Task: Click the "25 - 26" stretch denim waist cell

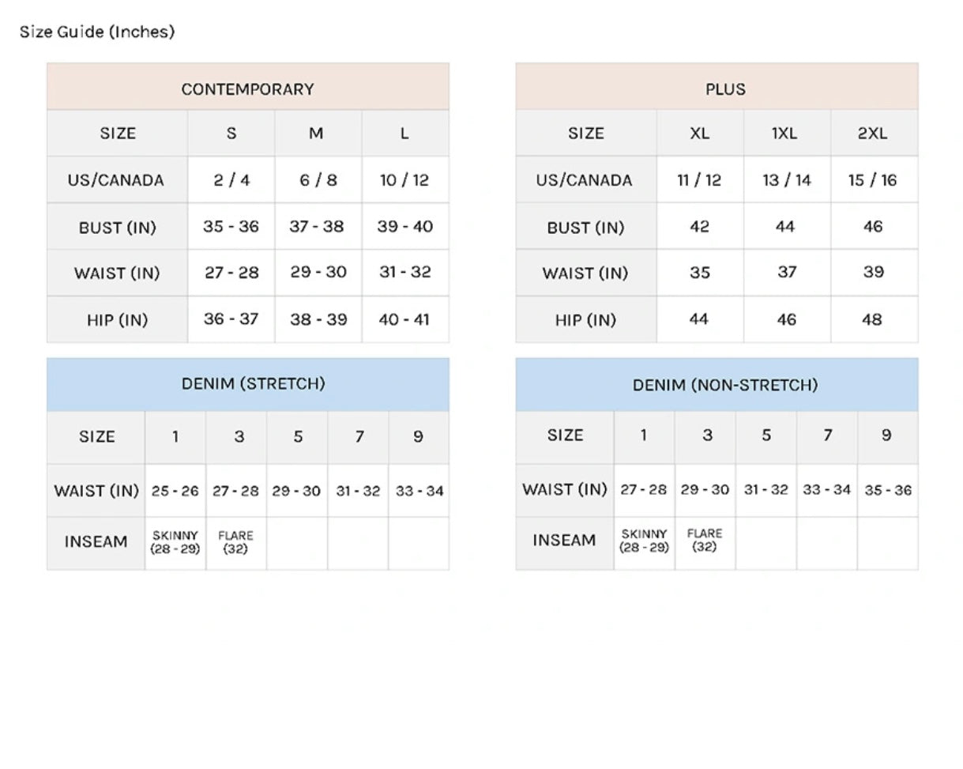Action: pyautogui.click(x=175, y=491)
